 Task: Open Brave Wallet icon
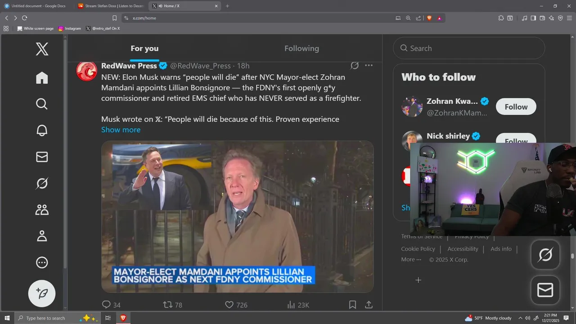(542, 18)
